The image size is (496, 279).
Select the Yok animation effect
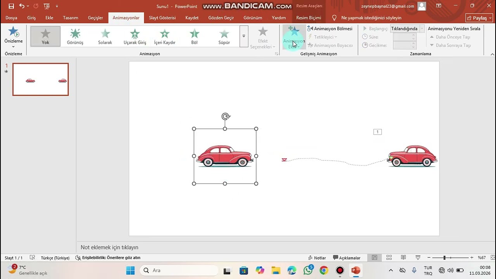pos(45,36)
